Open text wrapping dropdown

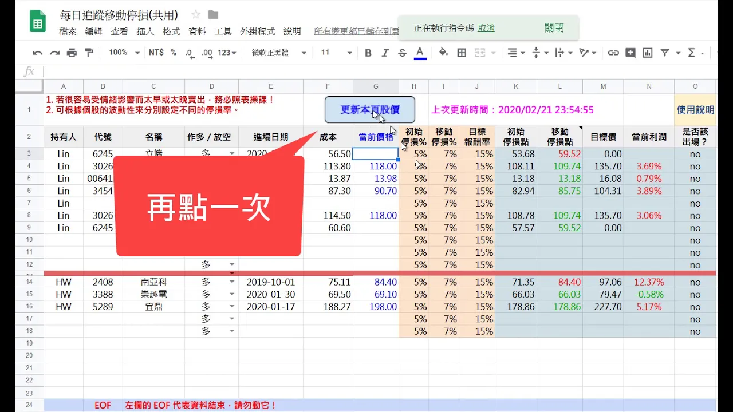[563, 53]
